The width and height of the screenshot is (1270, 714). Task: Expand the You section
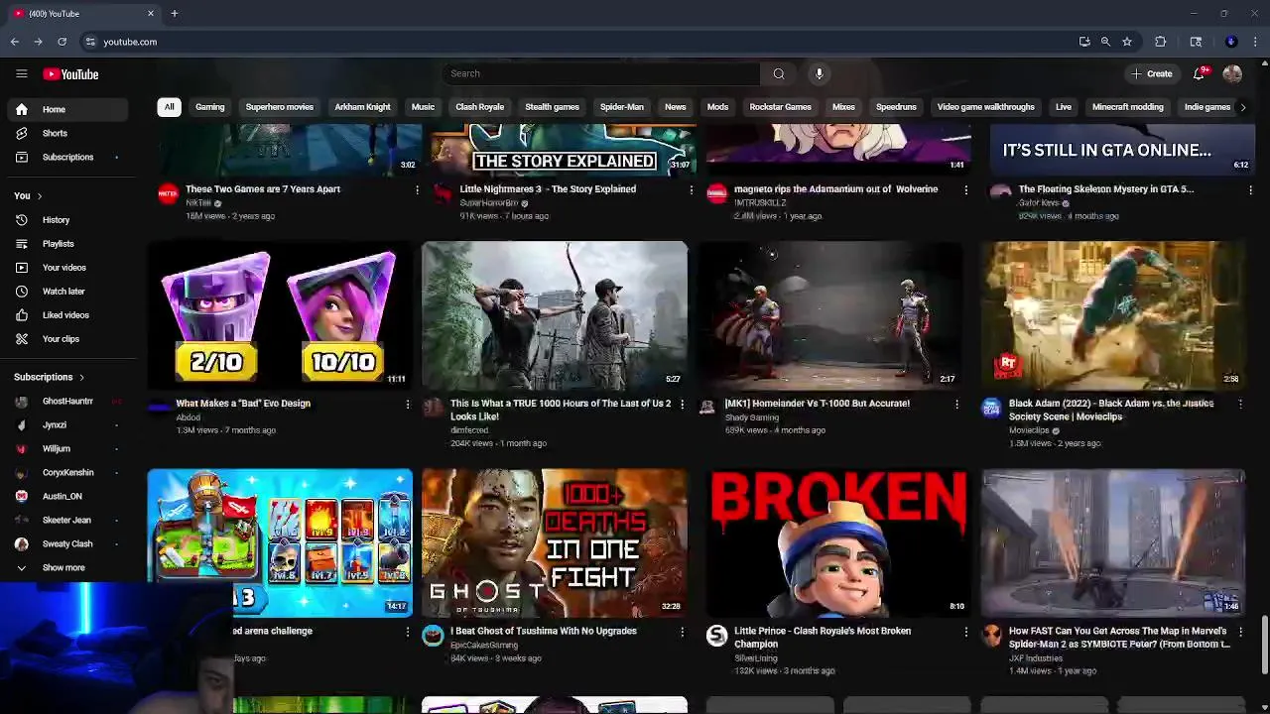(28, 195)
